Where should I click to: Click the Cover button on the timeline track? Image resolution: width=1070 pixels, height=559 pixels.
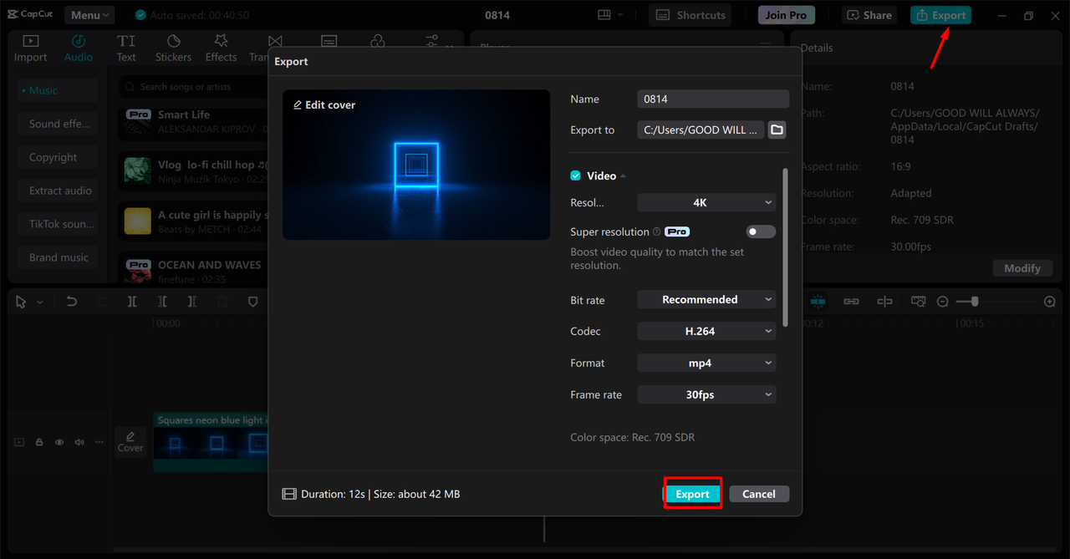pyautogui.click(x=130, y=441)
